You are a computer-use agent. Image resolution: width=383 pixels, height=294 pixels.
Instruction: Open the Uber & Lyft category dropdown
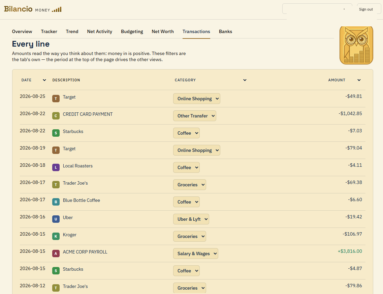[x=191, y=219]
